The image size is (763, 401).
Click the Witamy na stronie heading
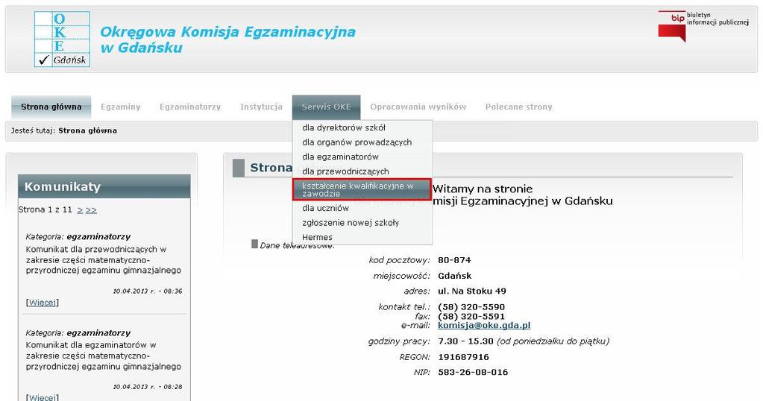483,189
